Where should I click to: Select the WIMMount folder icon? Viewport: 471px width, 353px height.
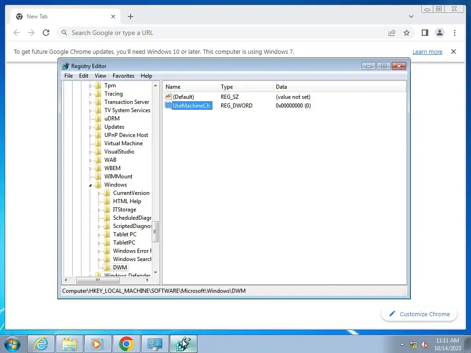[98, 176]
